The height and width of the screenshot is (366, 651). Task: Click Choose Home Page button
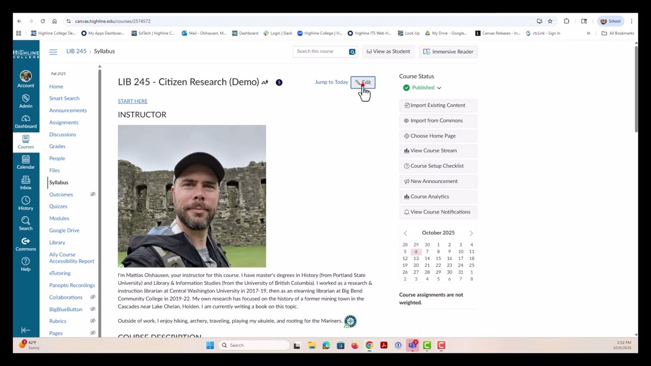(438, 136)
